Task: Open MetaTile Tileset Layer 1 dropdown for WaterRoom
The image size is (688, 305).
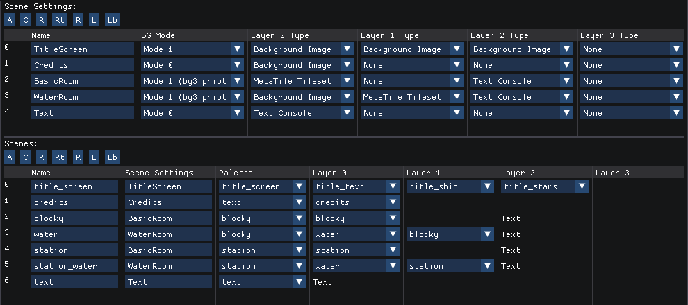Action: 412,97
